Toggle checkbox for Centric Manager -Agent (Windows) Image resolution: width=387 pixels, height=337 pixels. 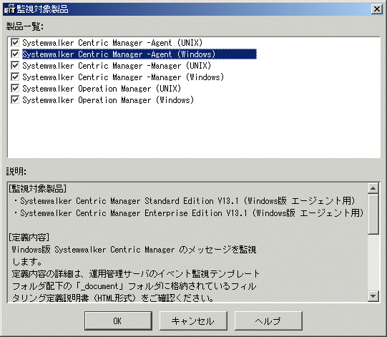15,54
